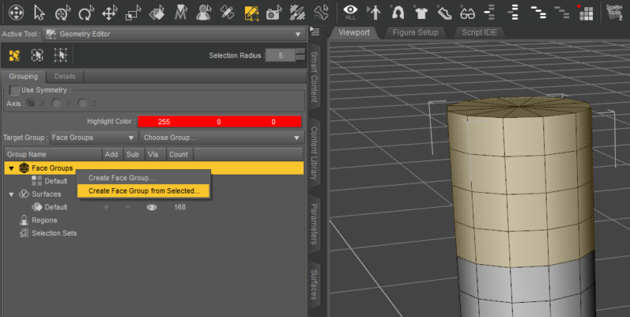This screenshot has width=630, height=317.
Task: Open the Choose Group dropdown
Action: (222, 138)
